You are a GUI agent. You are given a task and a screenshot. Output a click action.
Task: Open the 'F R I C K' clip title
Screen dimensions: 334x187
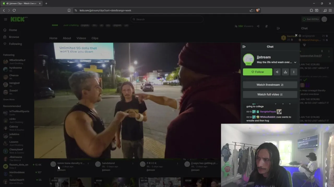click(x=152, y=163)
